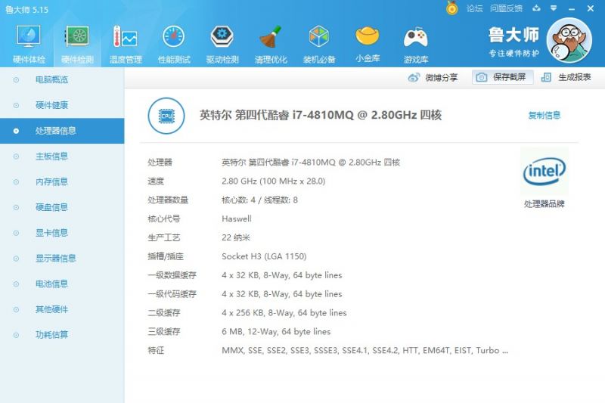Select 硬件检测 hardware detection icon

[77, 44]
